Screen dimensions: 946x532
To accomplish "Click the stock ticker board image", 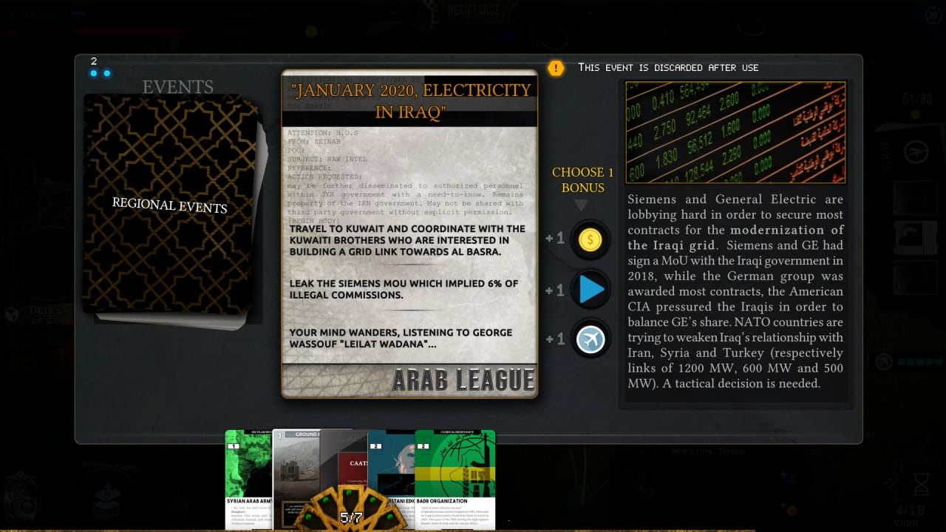I will coord(735,132).
